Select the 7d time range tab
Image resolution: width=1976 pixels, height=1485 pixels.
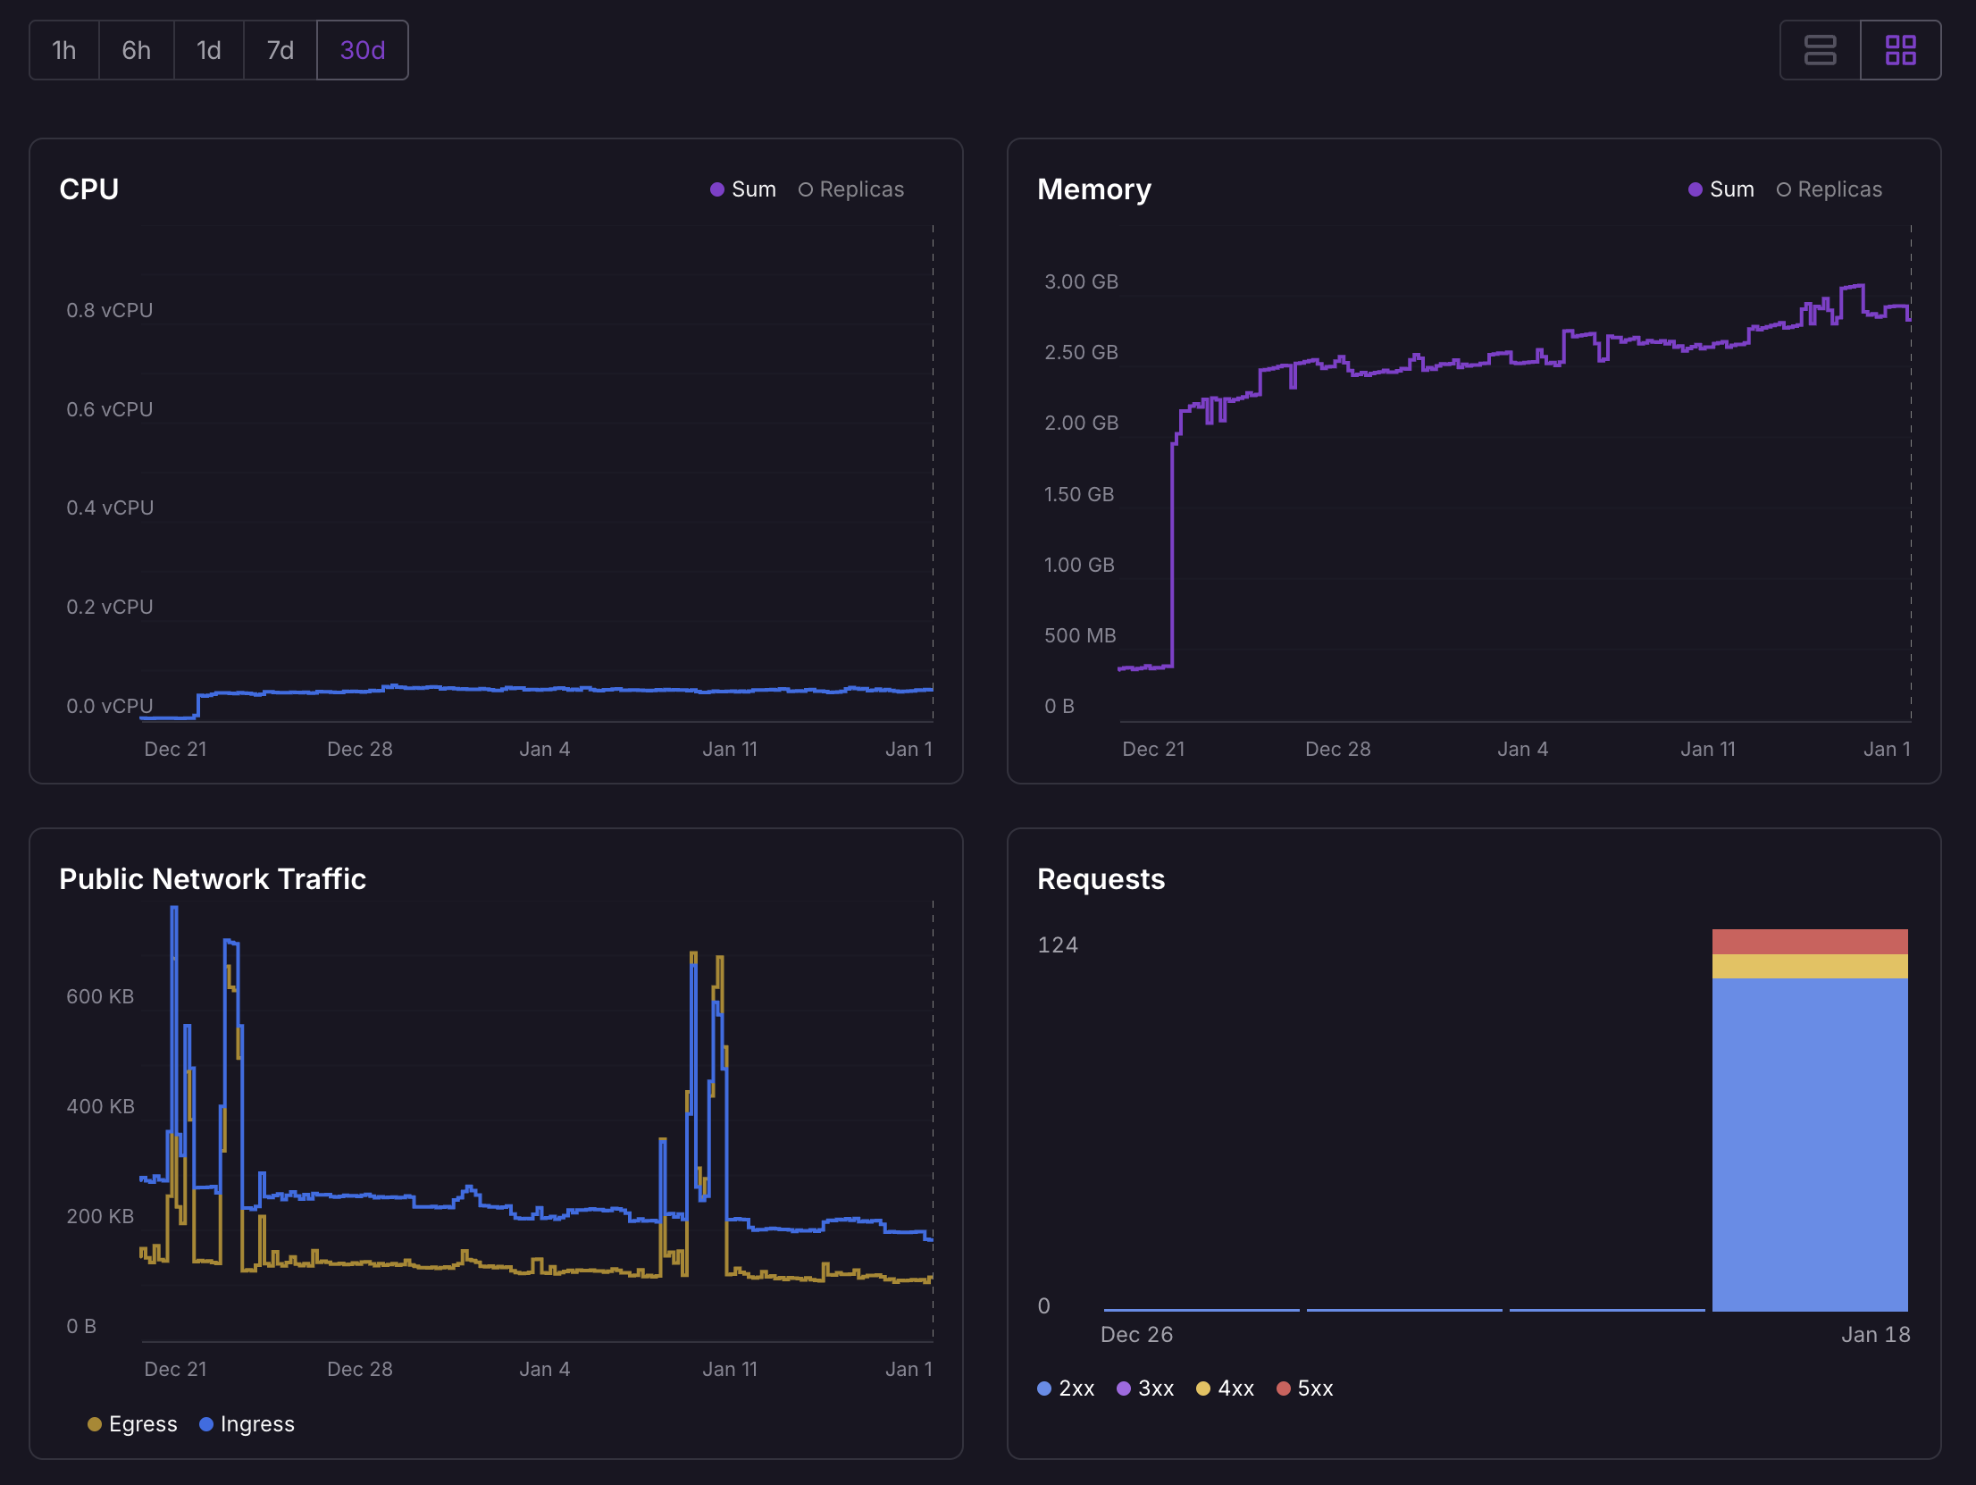pos(280,50)
